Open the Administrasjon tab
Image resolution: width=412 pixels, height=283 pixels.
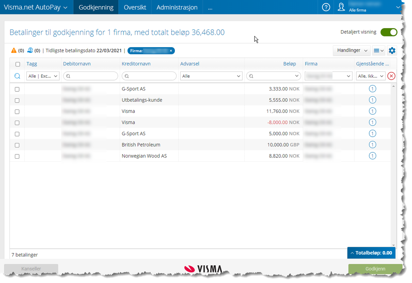[x=177, y=7]
